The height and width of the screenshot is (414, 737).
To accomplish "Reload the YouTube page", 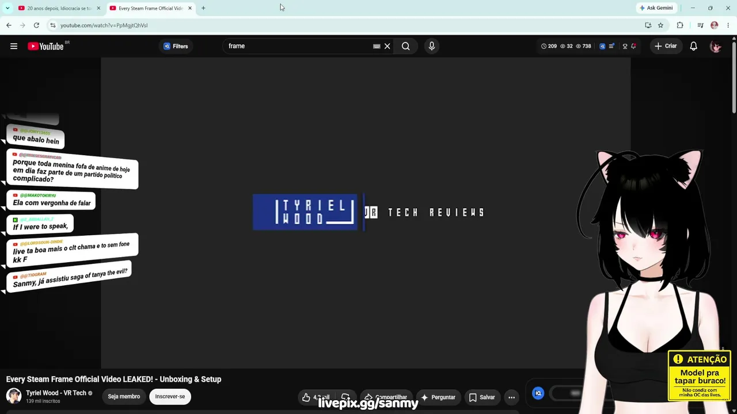I will (36, 25).
